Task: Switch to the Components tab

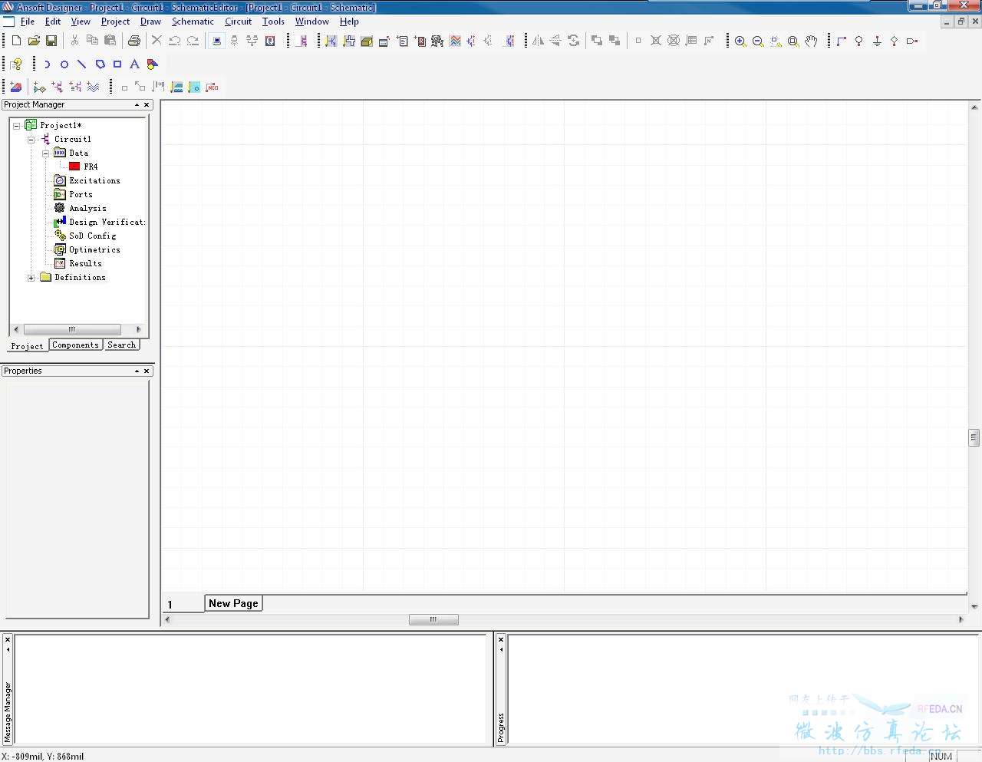Action: pos(75,345)
